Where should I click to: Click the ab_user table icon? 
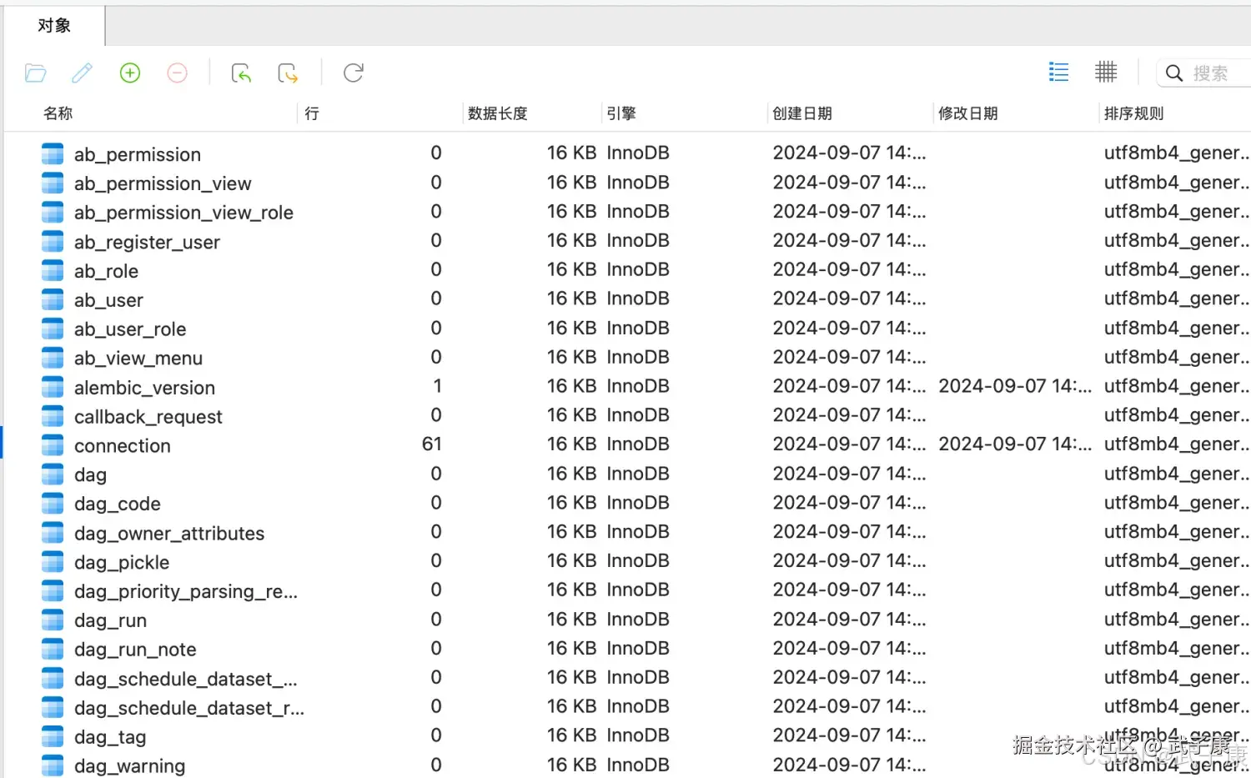[x=53, y=299]
